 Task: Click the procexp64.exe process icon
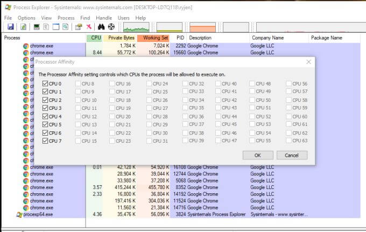coord(19,214)
